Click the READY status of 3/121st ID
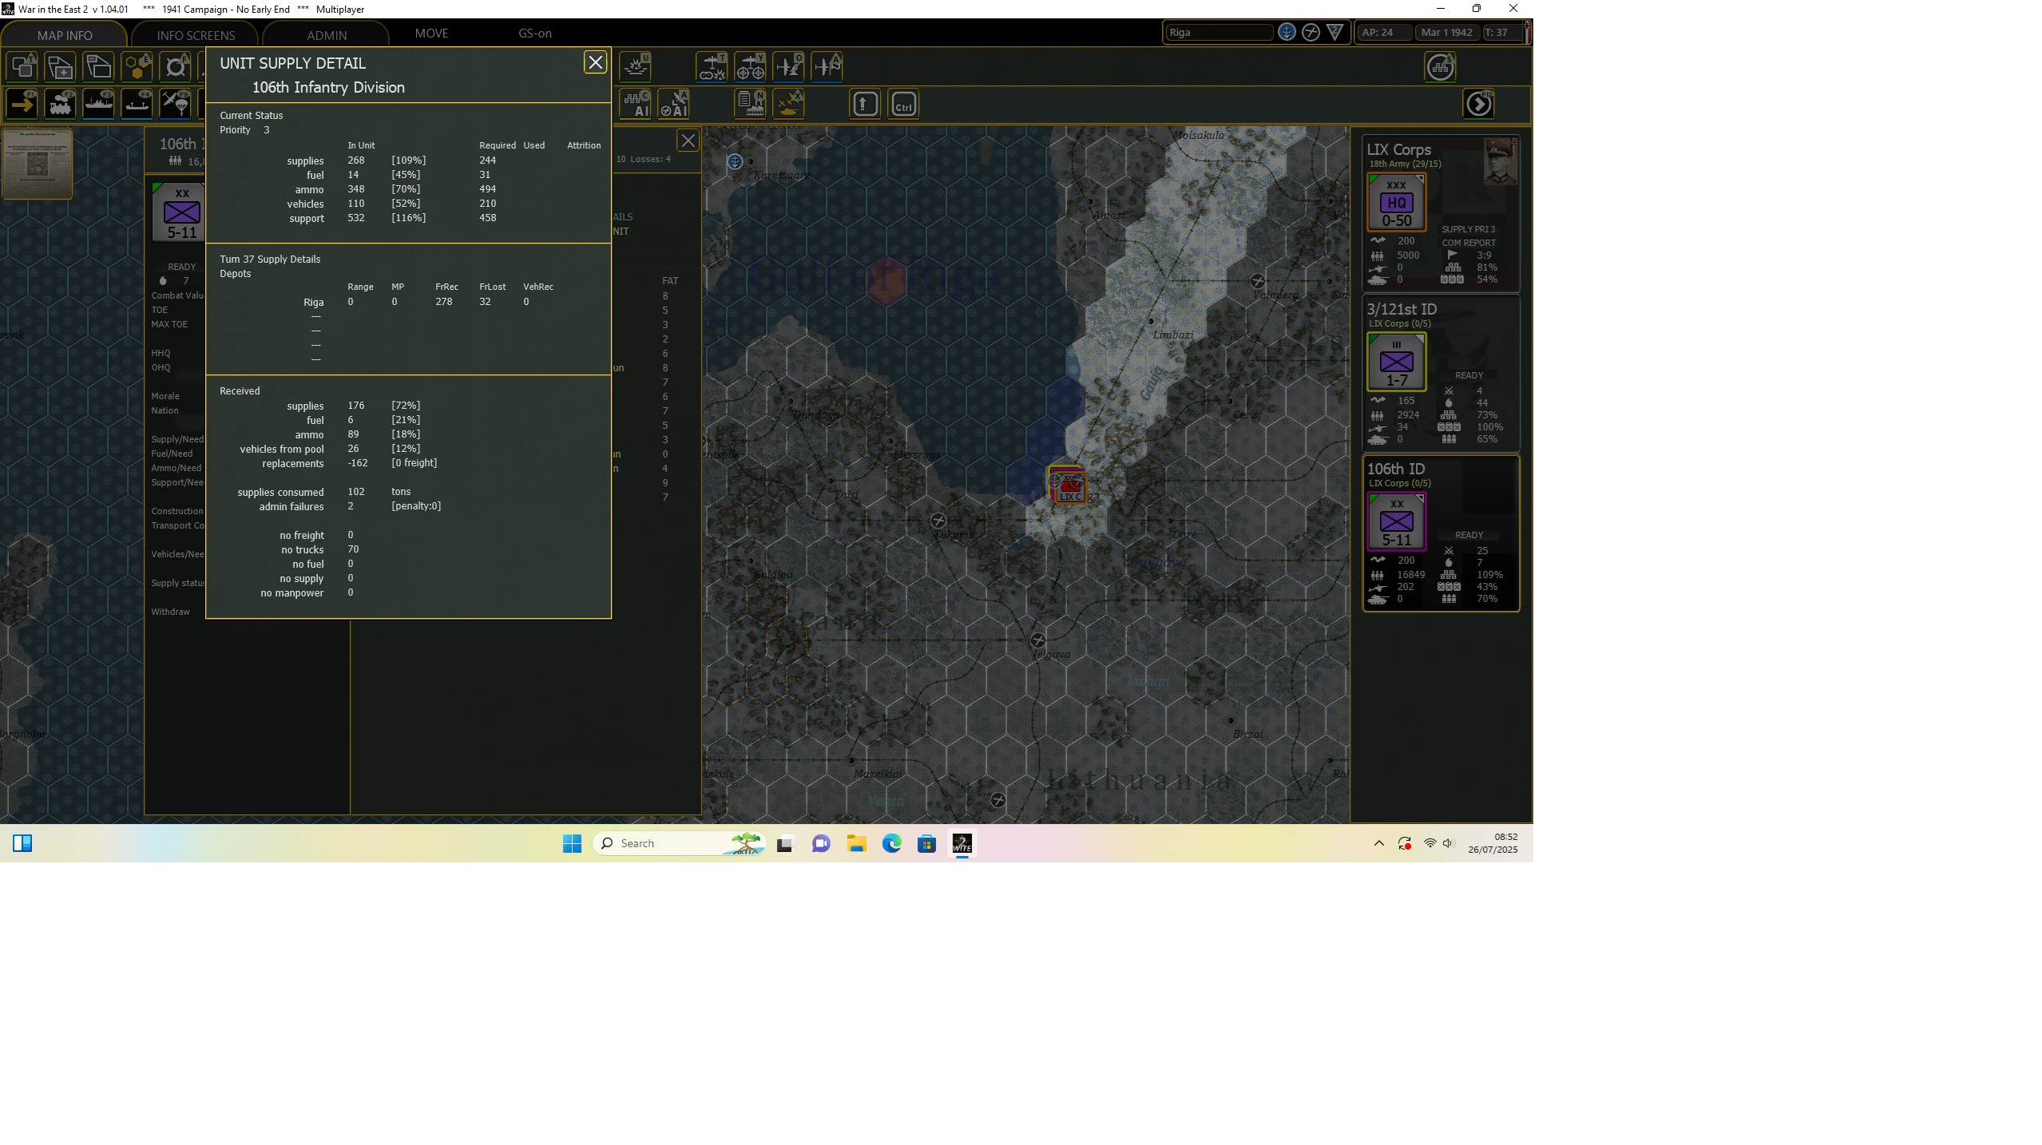Viewport: 2042px width, 1145px height. (1469, 375)
